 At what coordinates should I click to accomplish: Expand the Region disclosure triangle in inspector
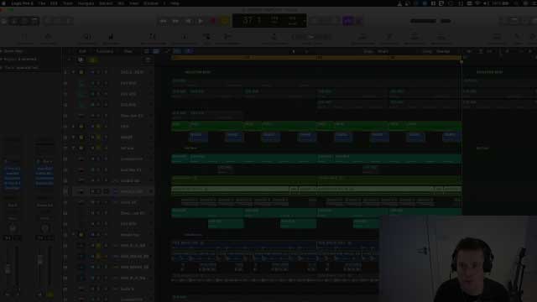(x=2, y=59)
